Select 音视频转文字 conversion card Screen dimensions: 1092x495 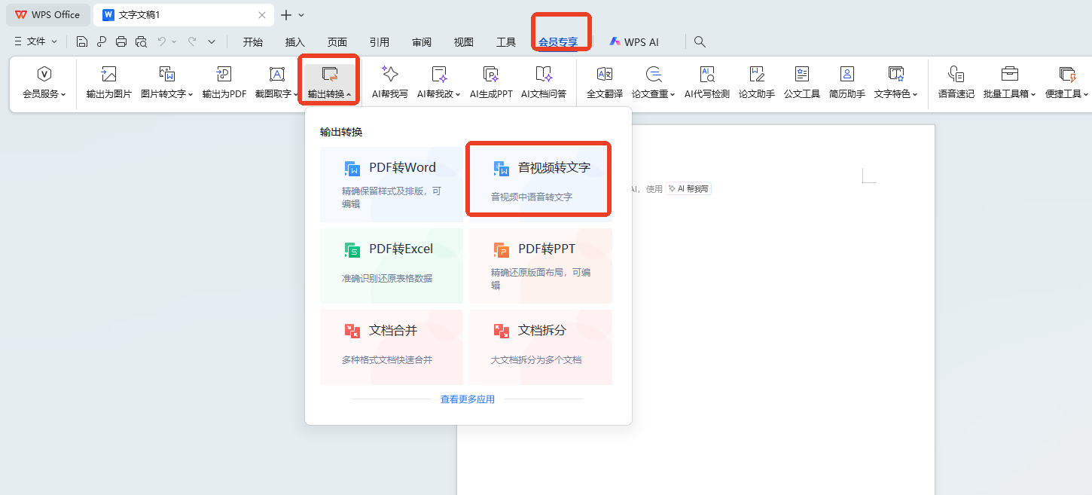coord(541,185)
